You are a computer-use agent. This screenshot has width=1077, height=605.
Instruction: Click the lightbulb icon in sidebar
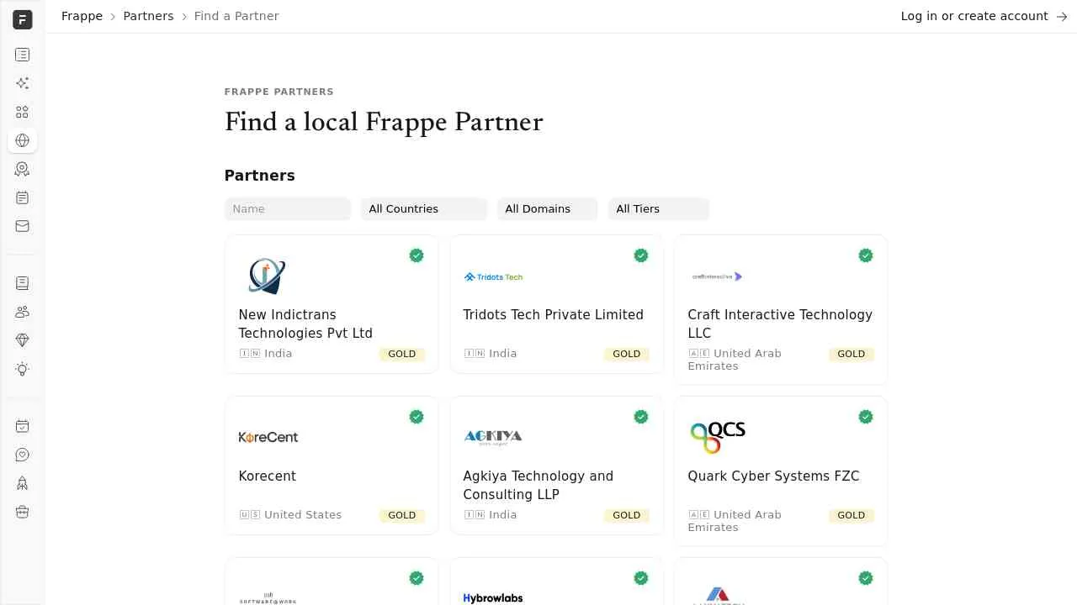pyautogui.click(x=23, y=369)
